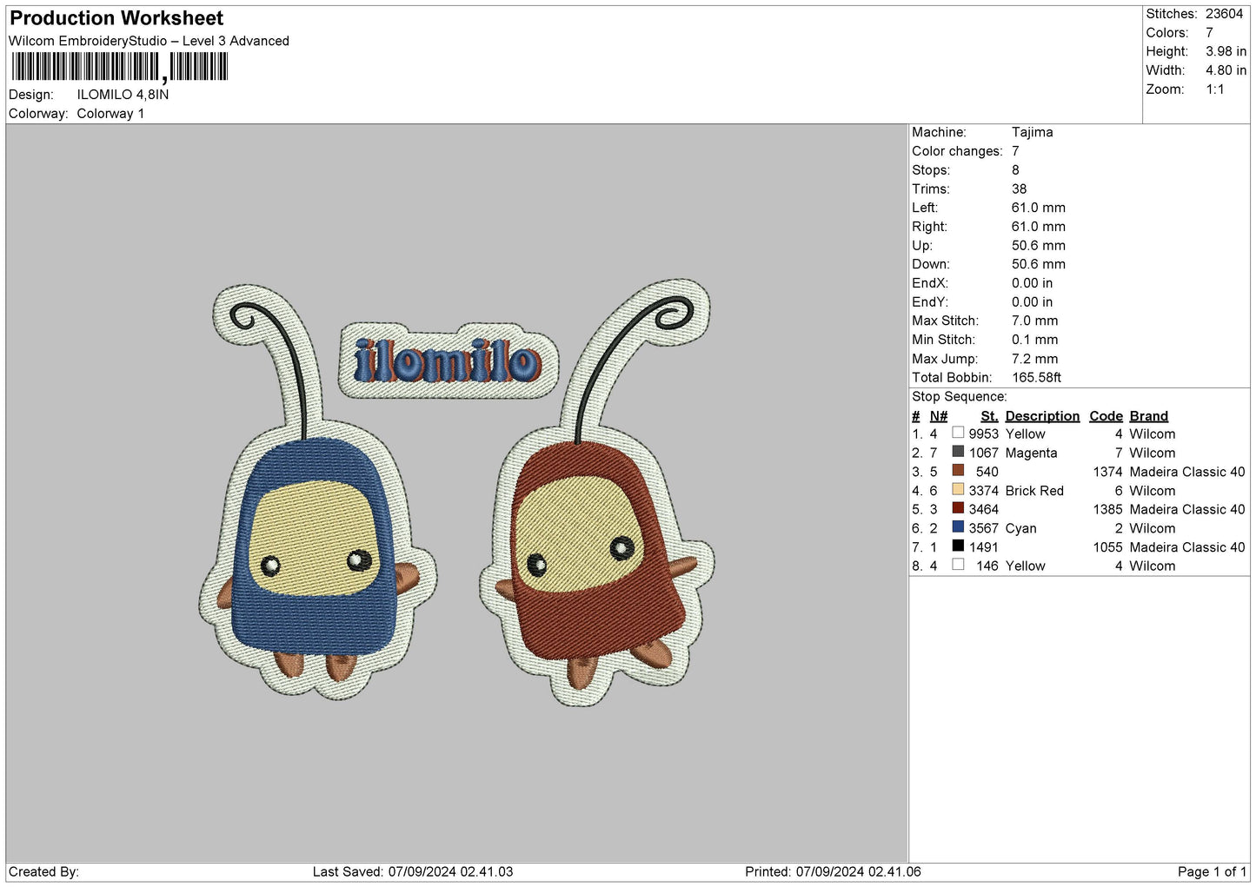Click stitch count 3464 in row 5

[983, 509]
